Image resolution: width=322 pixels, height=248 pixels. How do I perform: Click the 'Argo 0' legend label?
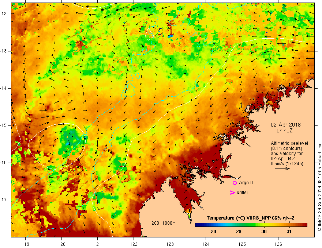point(246,183)
